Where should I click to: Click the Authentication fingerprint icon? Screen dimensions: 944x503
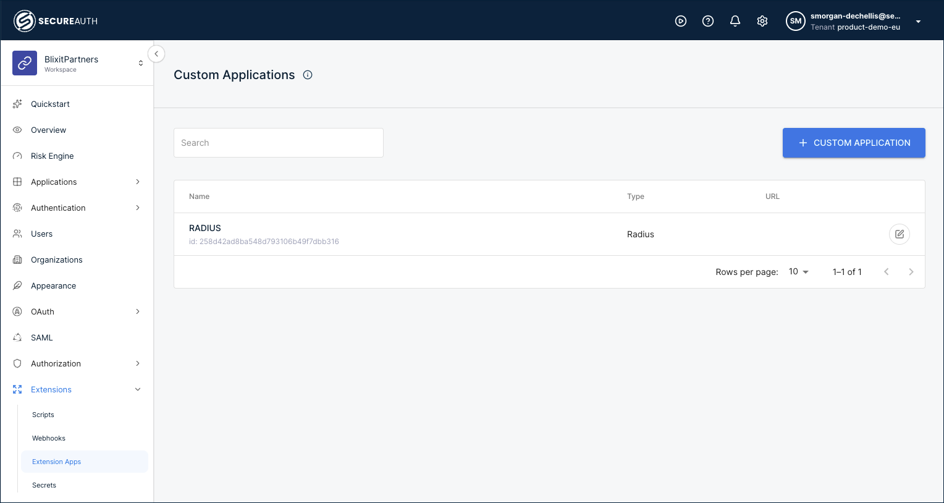pyautogui.click(x=17, y=208)
